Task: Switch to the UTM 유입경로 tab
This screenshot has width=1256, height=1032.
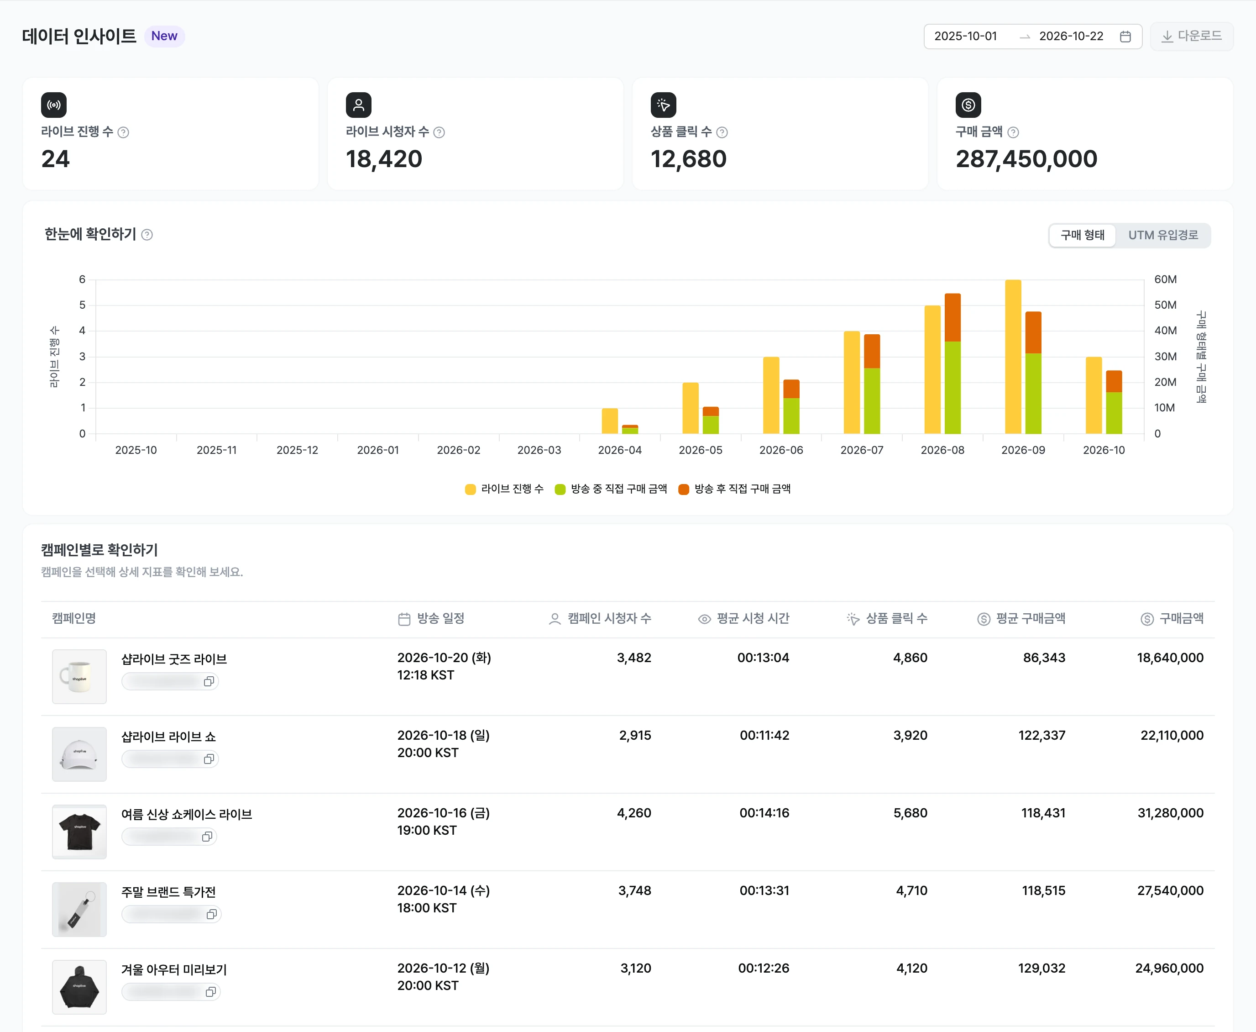Action: 1163,236
